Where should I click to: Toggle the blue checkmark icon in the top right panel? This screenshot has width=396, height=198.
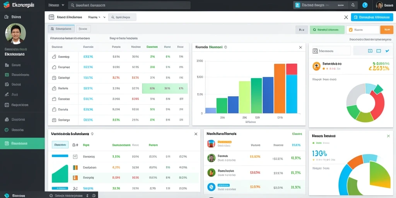click(387, 51)
